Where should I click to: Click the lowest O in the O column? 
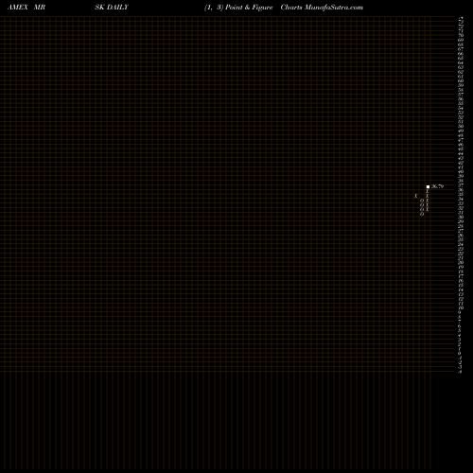click(x=422, y=214)
